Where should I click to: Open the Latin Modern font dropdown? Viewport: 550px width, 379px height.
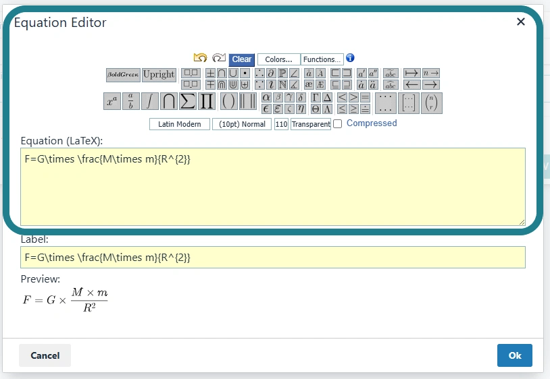[180, 124]
